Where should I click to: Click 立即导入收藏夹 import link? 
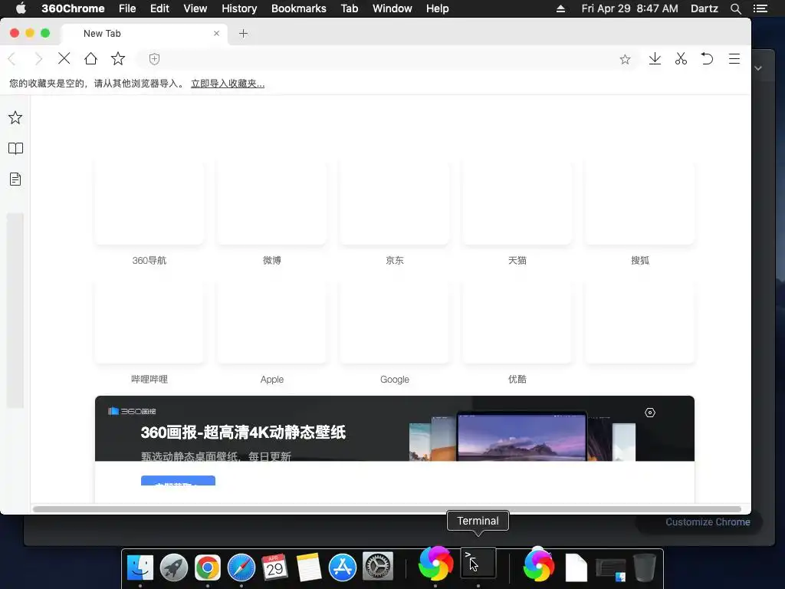point(228,84)
